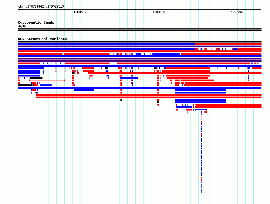This screenshot has height=204, width=270.
Task: Click the 4q34.3 band label
Action: pyautogui.click(x=24, y=26)
